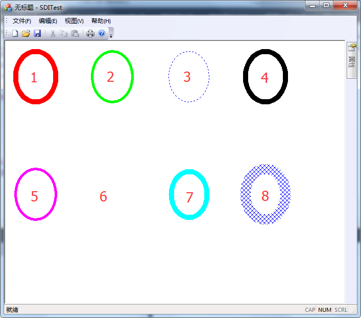Click the number 6 text
Image resolution: width=361 pixels, height=318 pixels.
click(x=103, y=196)
